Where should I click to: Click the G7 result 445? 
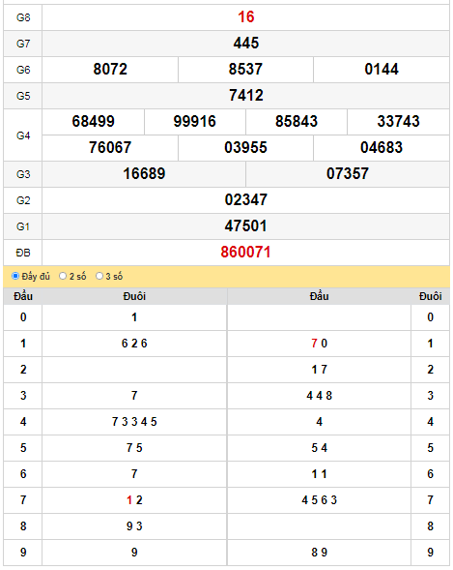click(x=246, y=44)
